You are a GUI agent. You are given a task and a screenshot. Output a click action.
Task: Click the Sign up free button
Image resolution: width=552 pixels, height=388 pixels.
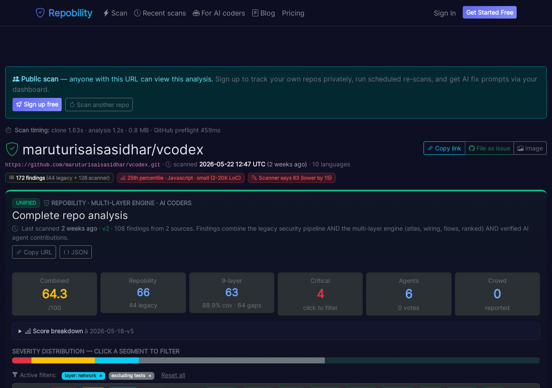(x=37, y=105)
